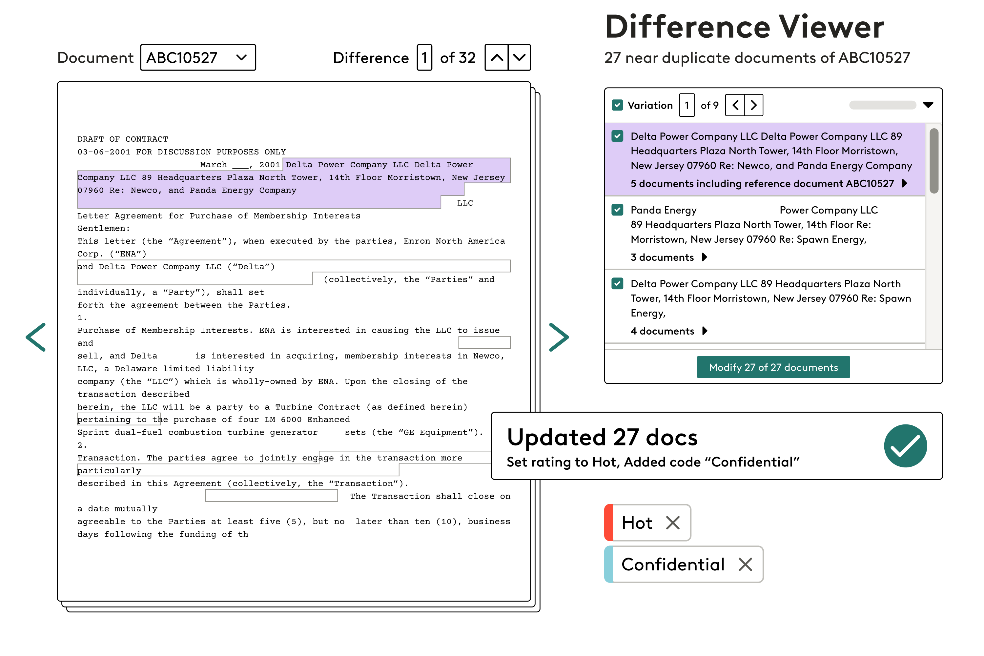Click '27 near duplicate documents of ABC10527' text
The height and width of the screenshot is (656, 984).
pos(757,58)
